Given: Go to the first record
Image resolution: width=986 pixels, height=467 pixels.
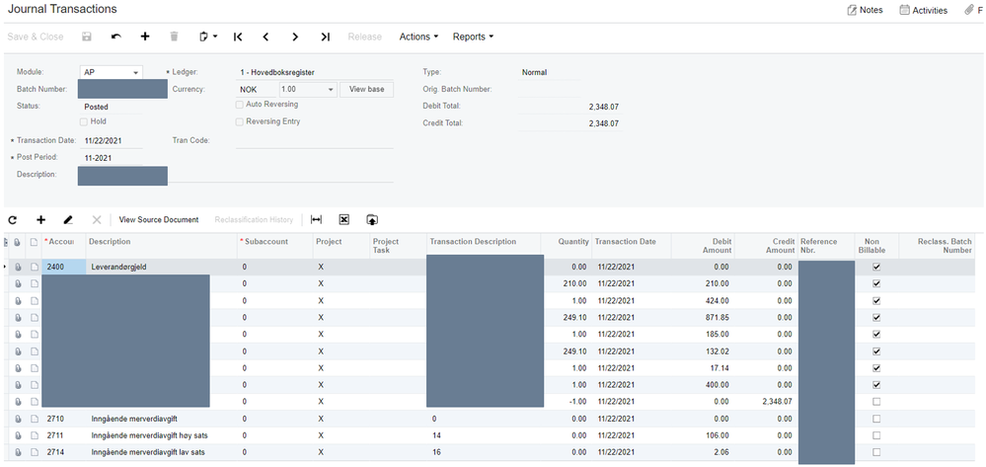Looking at the screenshot, I should (238, 37).
